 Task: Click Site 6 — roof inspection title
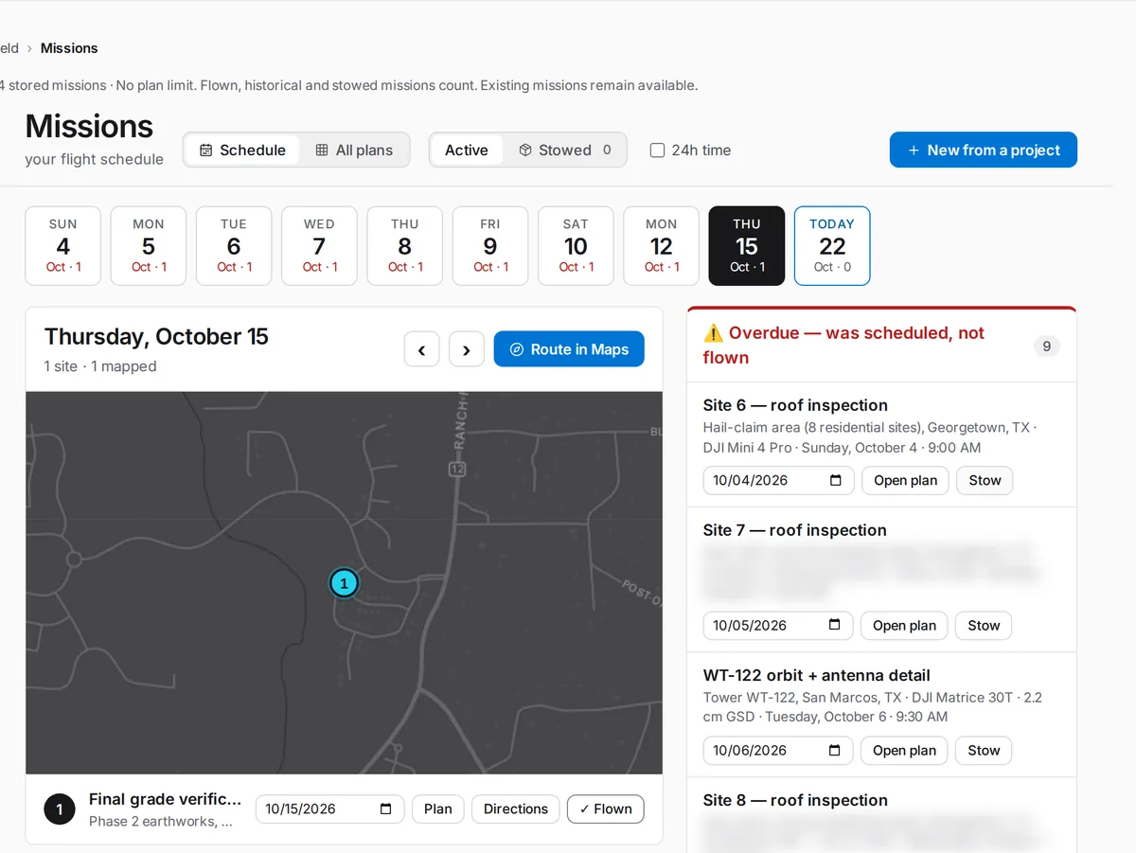coord(795,405)
